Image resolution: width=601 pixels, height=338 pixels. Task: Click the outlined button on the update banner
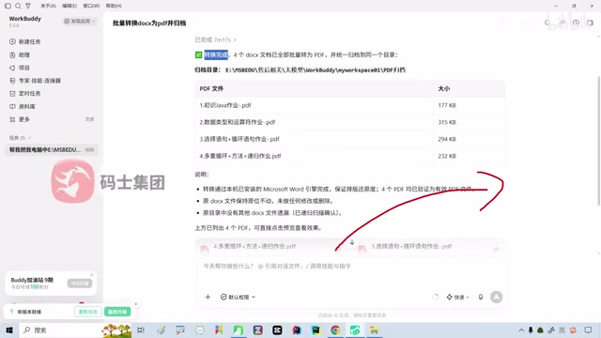click(87, 312)
